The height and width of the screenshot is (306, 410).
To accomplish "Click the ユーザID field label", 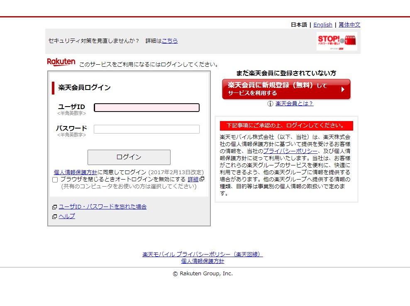I will point(71,107).
